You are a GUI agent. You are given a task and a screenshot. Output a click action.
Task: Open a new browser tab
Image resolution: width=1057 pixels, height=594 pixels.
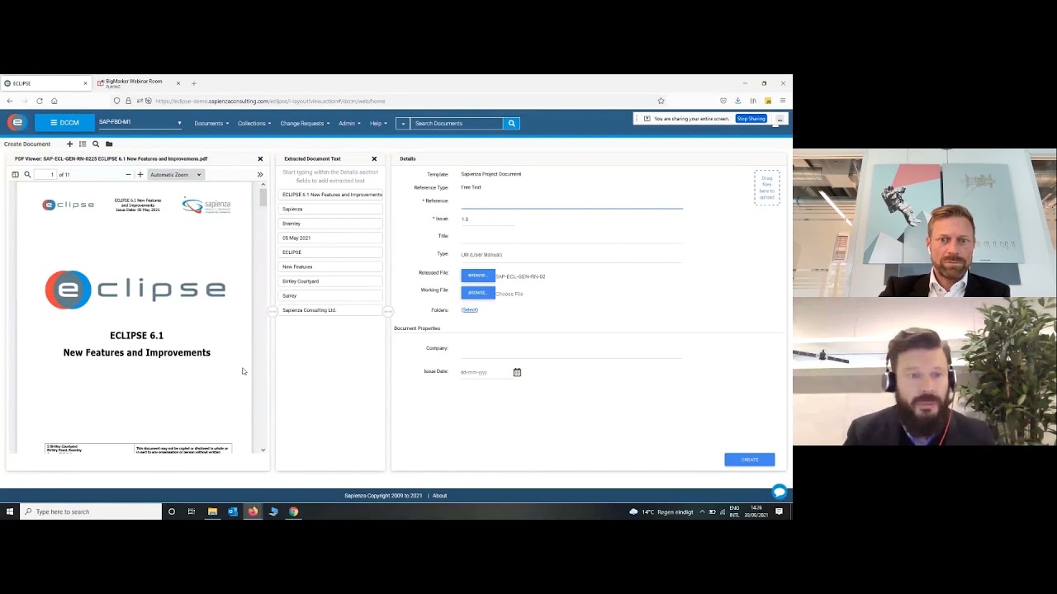194,83
